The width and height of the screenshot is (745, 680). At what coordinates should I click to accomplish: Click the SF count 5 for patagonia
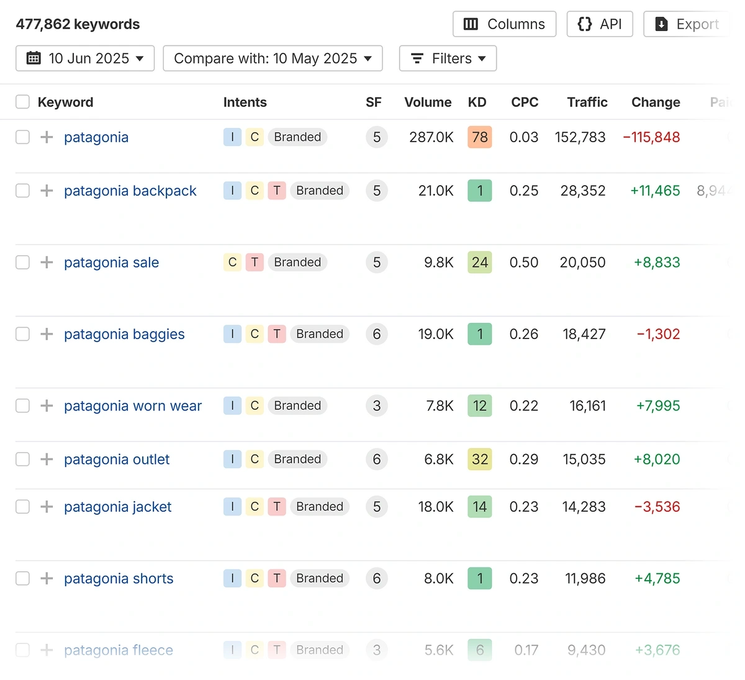tap(377, 137)
